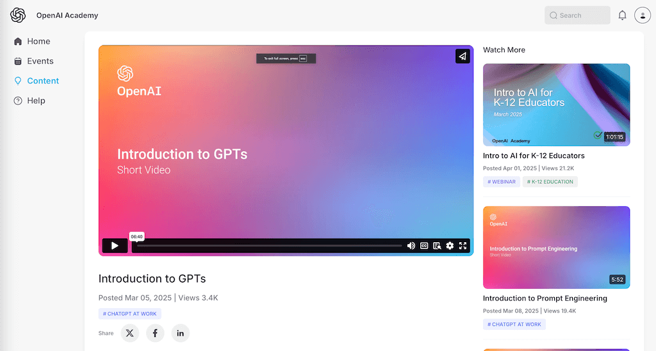
Task: Open the Events page from sidebar
Action: click(40, 61)
